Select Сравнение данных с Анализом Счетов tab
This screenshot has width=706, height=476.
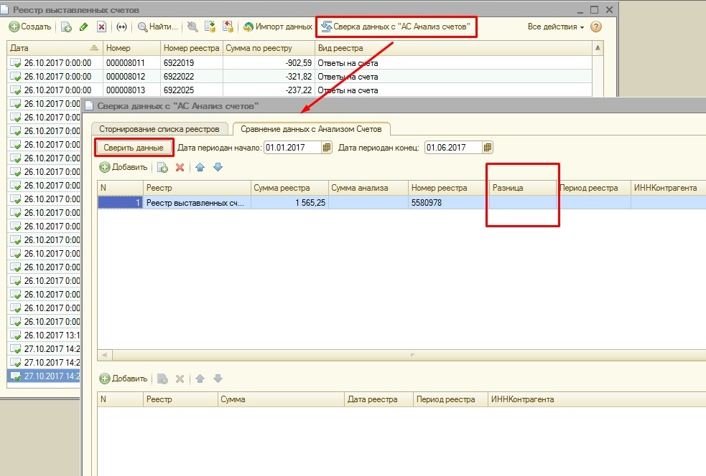[311, 129]
